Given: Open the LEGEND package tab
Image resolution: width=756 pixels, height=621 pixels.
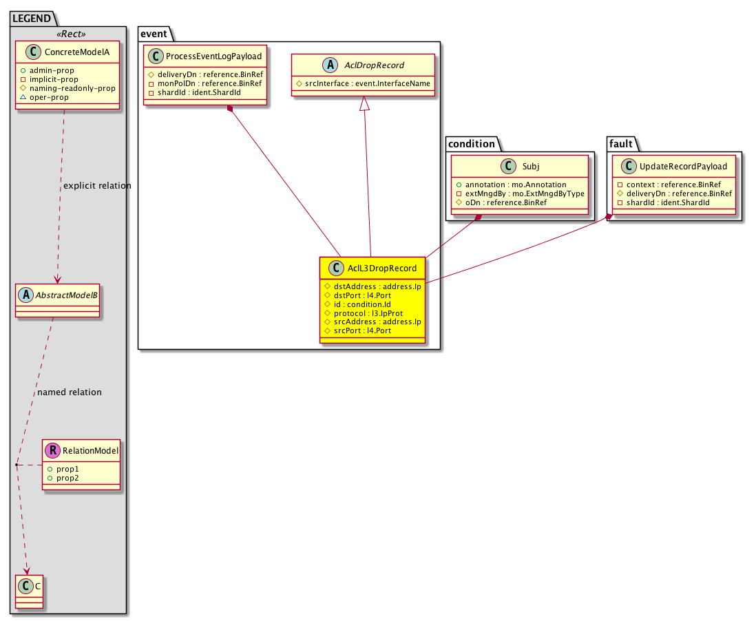Looking at the screenshot, I should (31, 19).
